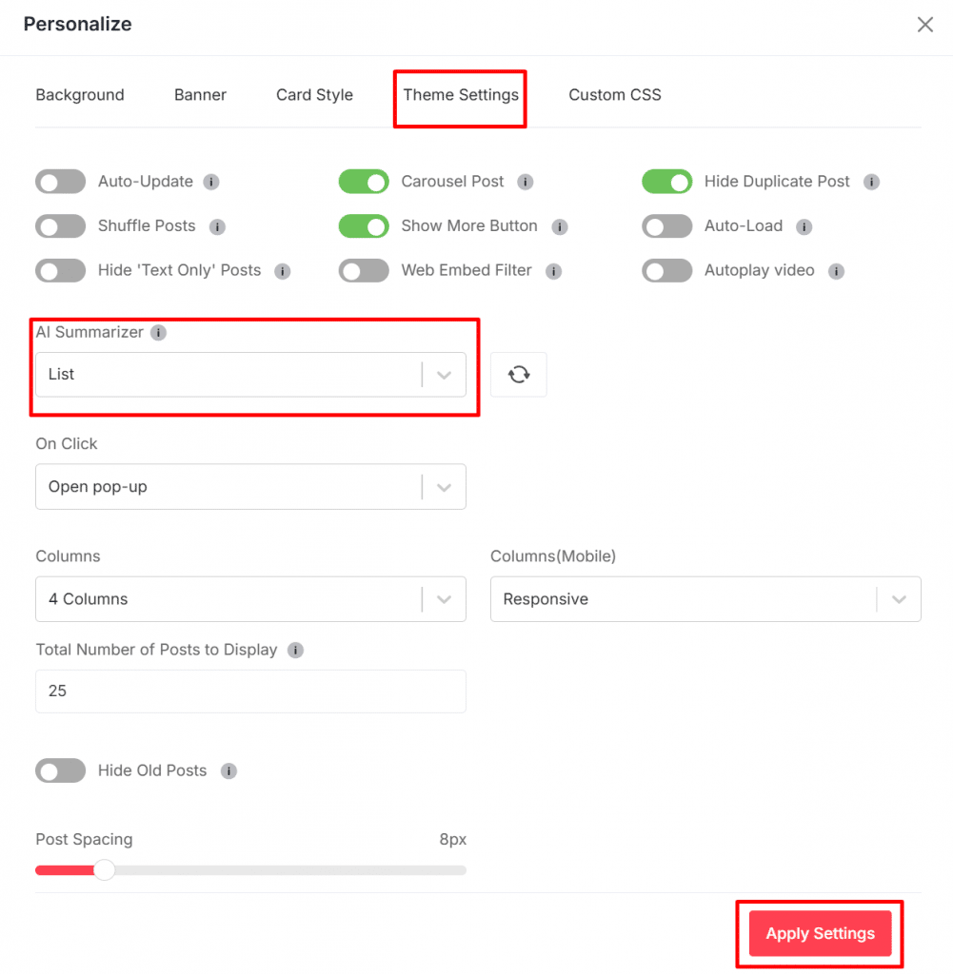
Task: Close the Personalize dialog
Action: (x=925, y=25)
